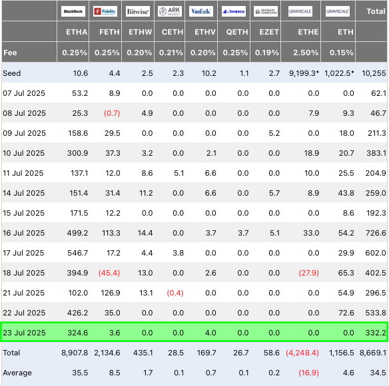Viewport: 389px width, 386px height.
Task: Click the ETHA column header
Action: click(x=77, y=32)
